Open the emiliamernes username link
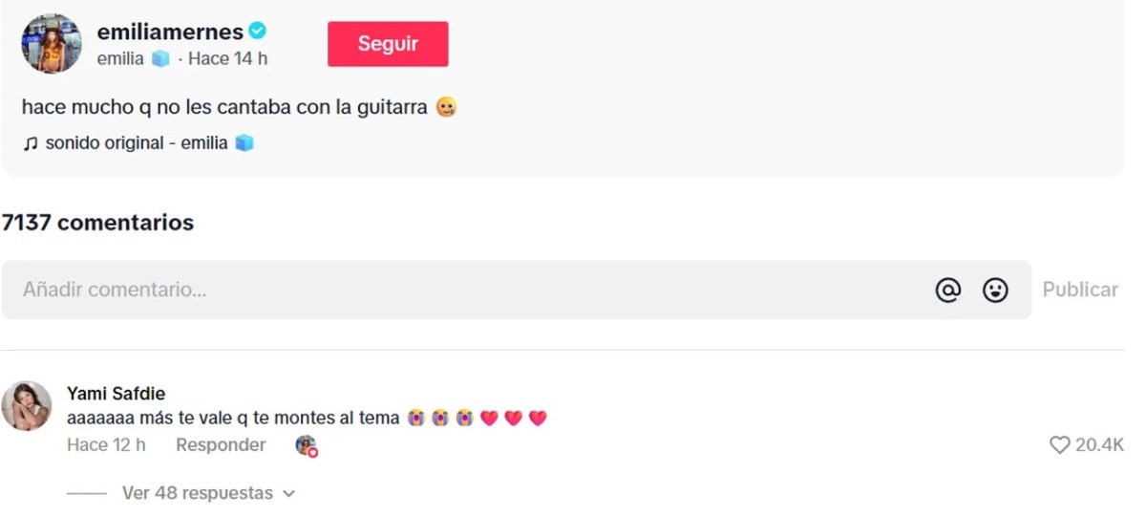Screen dimensions: 1146x517 (x=170, y=32)
